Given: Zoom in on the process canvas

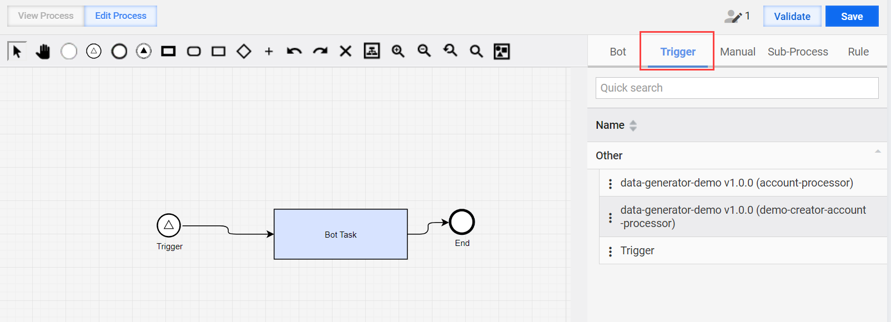Looking at the screenshot, I should click(x=398, y=51).
